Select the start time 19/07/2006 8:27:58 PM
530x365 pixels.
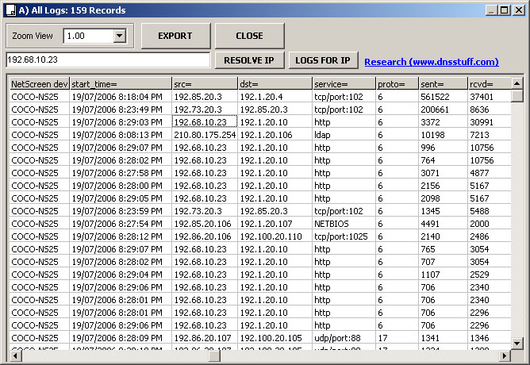(x=121, y=173)
